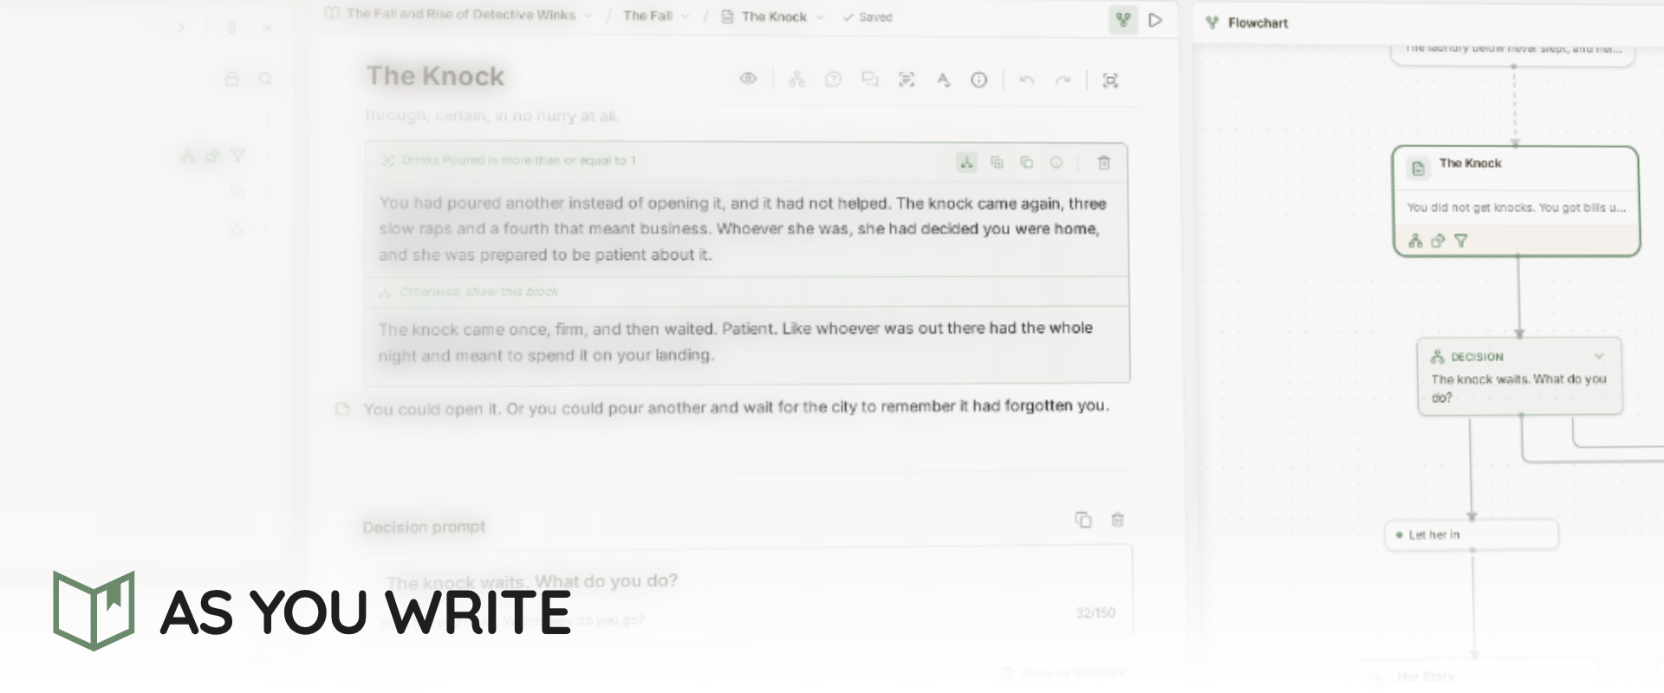
Task: Toggle the green flowchart button in top bar
Action: [1123, 20]
